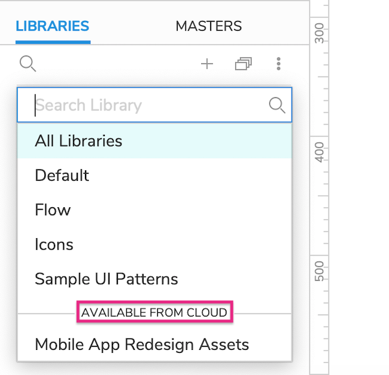Click the 300 mark on vertical ruler

320,33
